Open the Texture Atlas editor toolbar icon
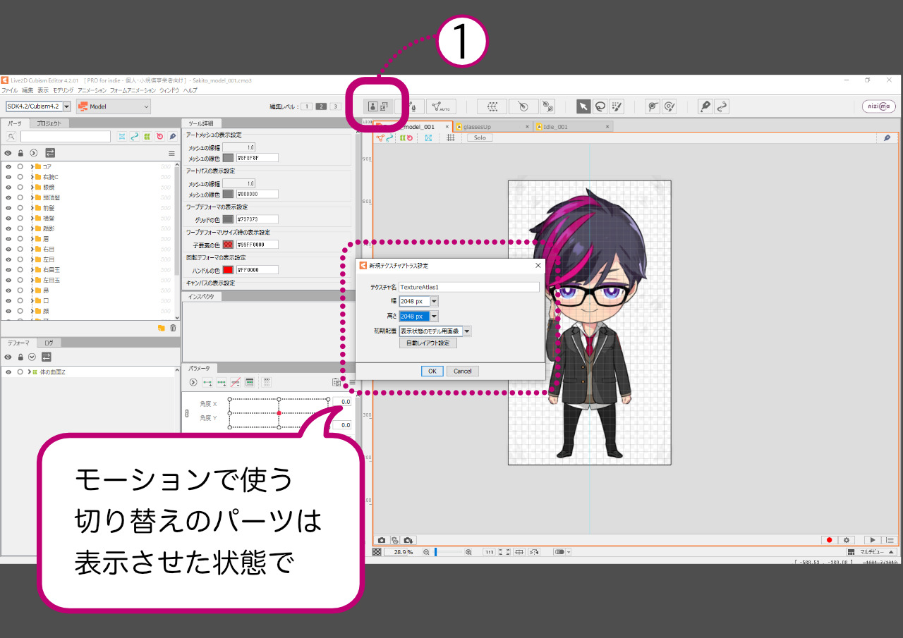This screenshot has width=903, height=638. point(379,106)
